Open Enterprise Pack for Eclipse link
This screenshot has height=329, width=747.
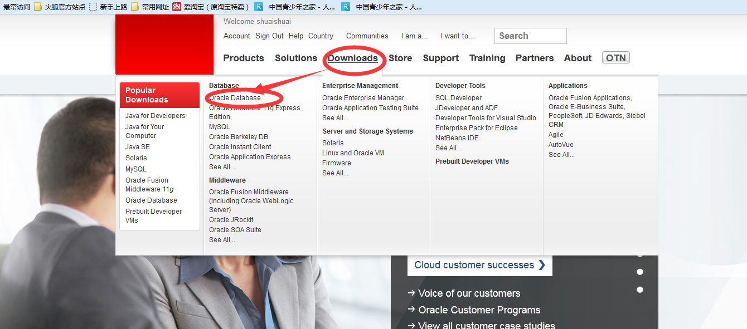[x=477, y=128]
